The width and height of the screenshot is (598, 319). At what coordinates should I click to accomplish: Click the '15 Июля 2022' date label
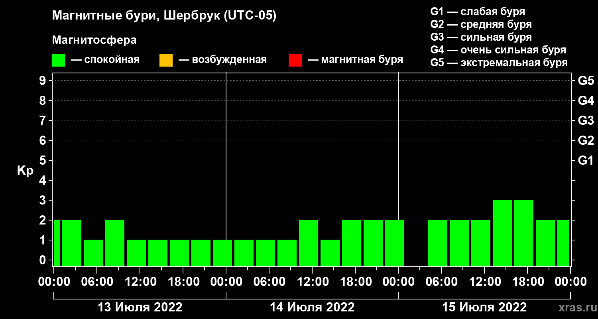(x=484, y=307)
